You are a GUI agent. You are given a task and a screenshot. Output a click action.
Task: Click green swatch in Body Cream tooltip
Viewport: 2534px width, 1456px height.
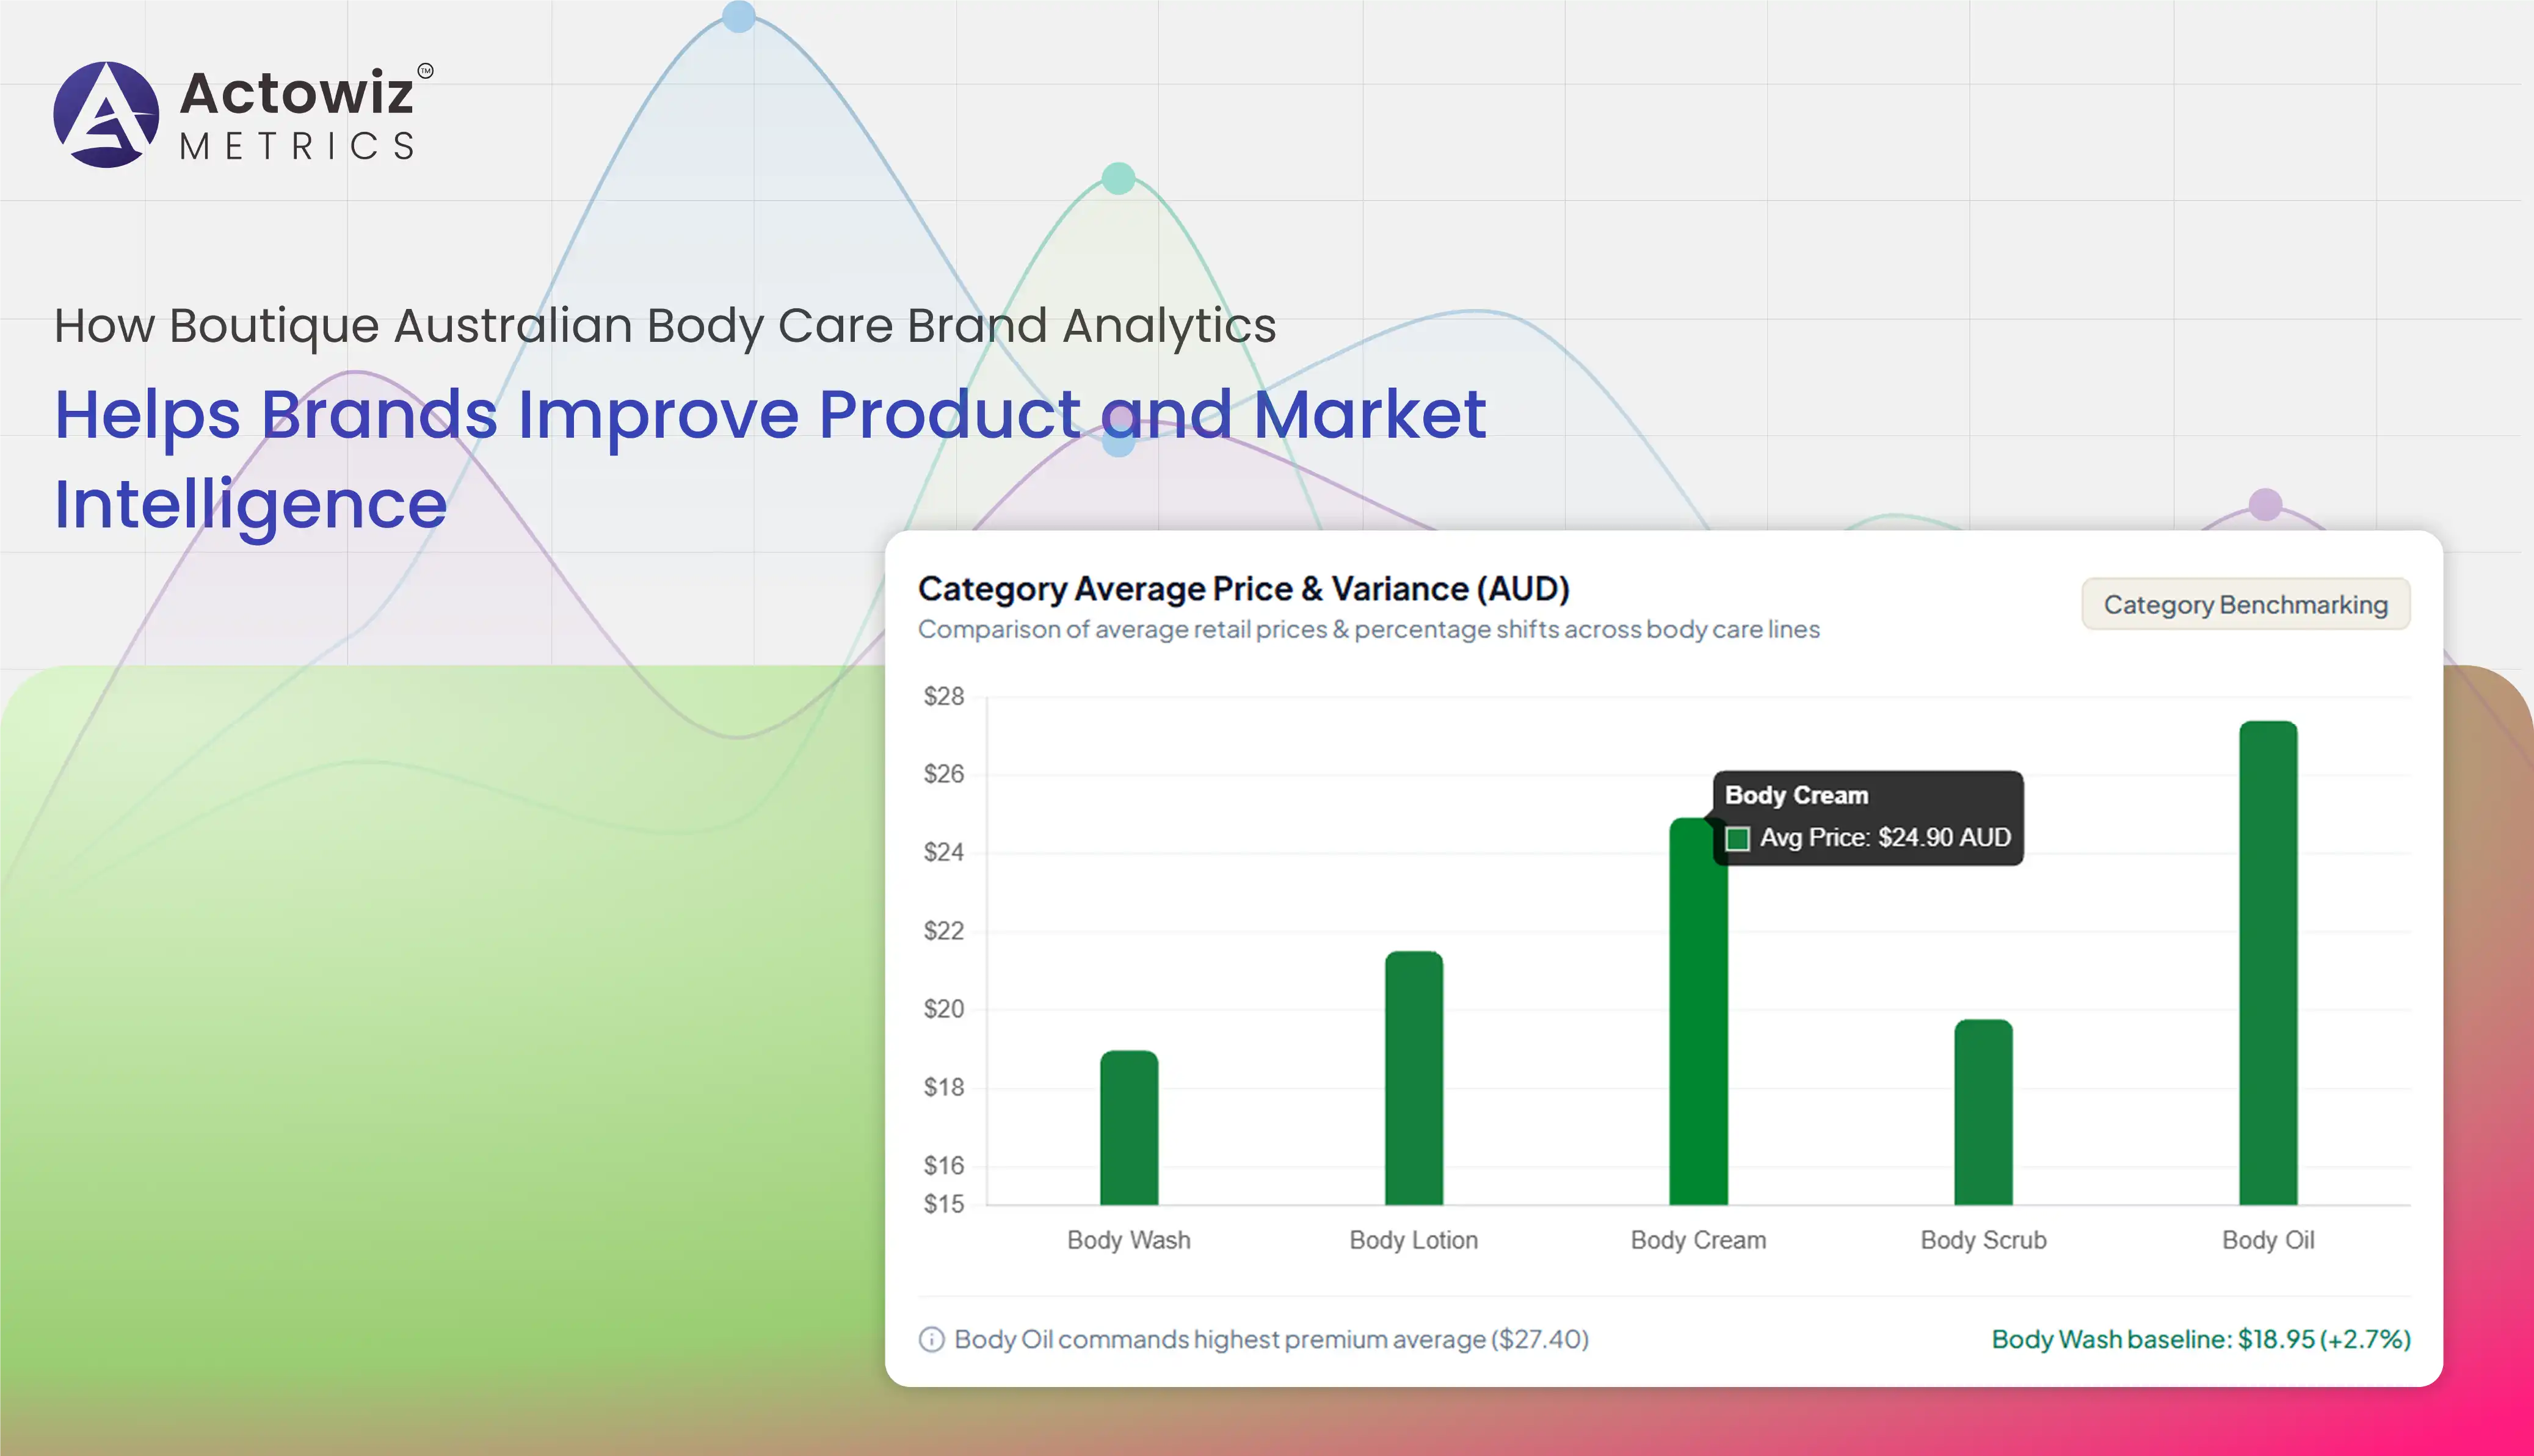coord(1737,838)
